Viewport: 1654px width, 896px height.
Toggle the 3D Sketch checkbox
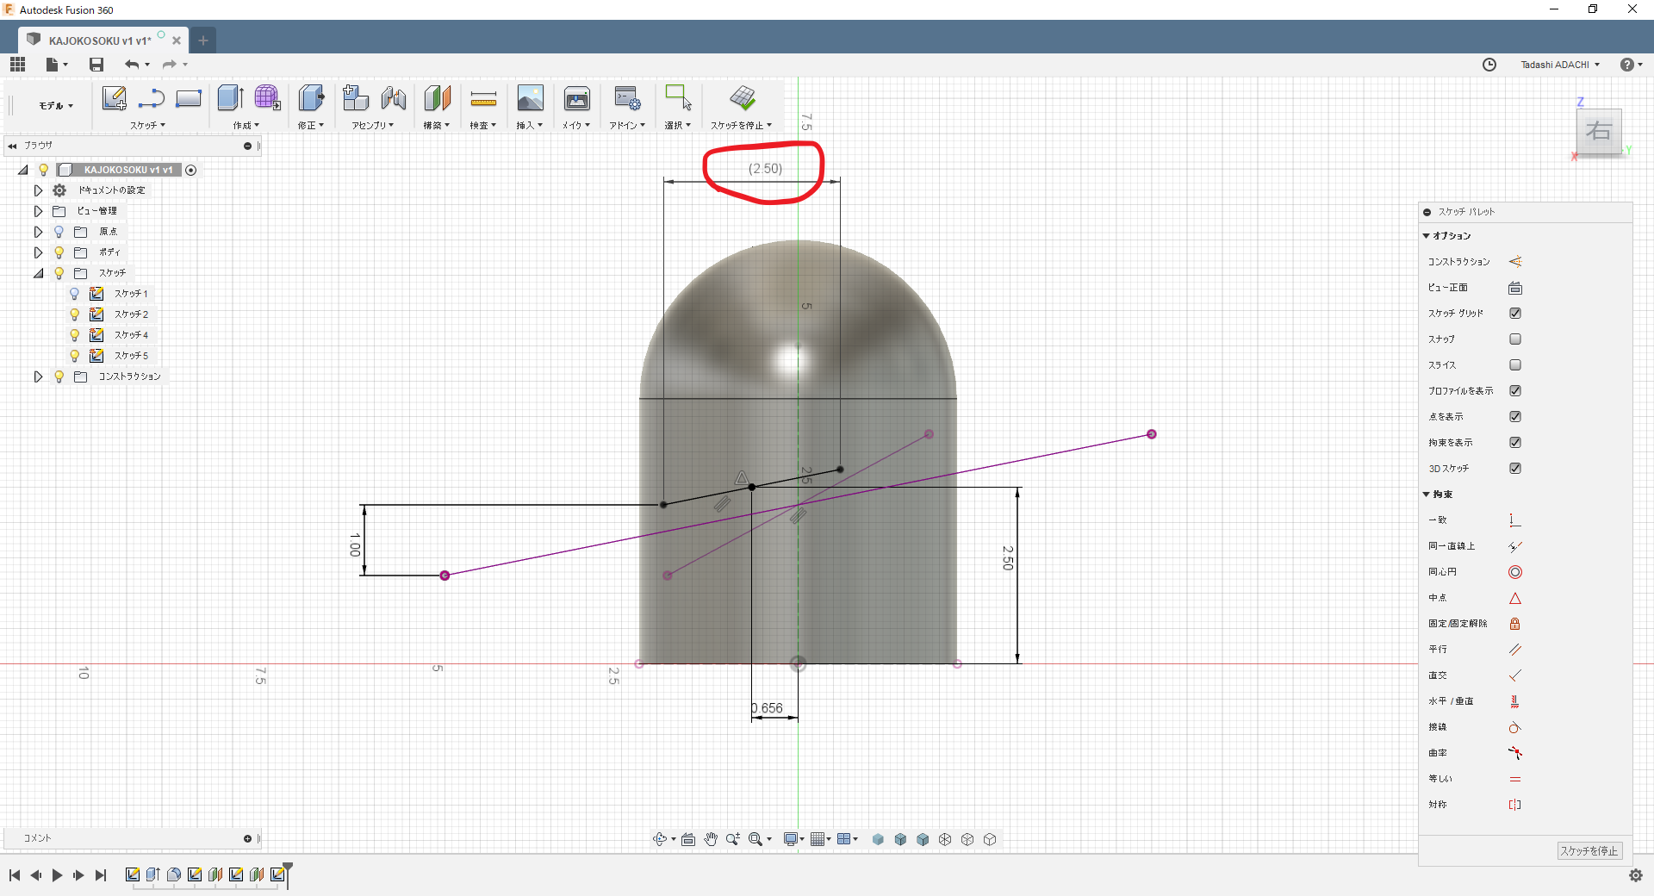pos(1515,469)
